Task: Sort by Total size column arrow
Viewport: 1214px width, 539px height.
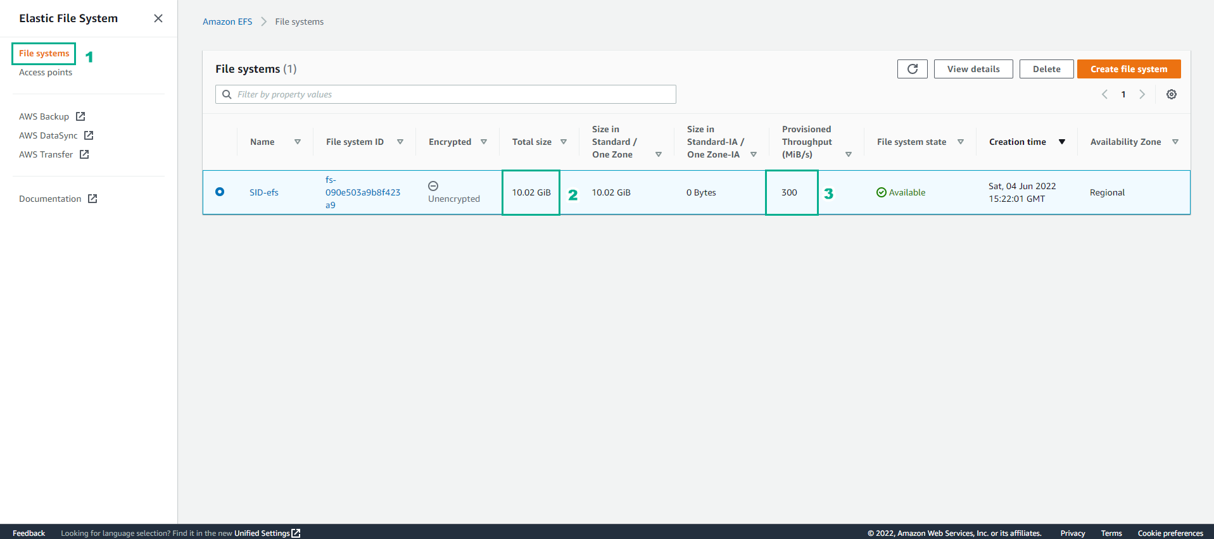Action: tap(564, 142)
